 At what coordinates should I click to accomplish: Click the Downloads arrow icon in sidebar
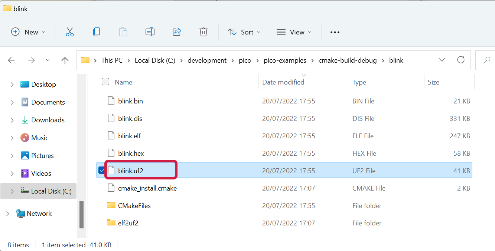coord(25,120)
